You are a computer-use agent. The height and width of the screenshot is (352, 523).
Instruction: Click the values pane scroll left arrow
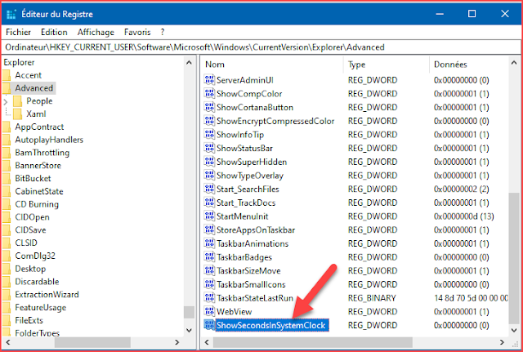pyautogui.click(x=207, y=342)
